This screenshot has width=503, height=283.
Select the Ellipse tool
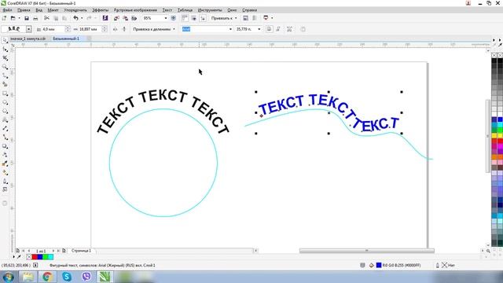click(x=5, y=102)
